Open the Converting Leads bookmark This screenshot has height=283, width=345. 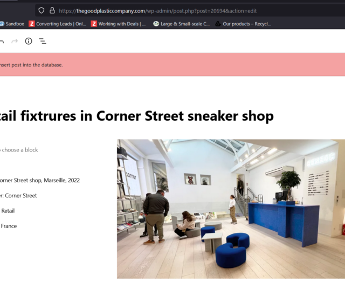coord(58,24)
